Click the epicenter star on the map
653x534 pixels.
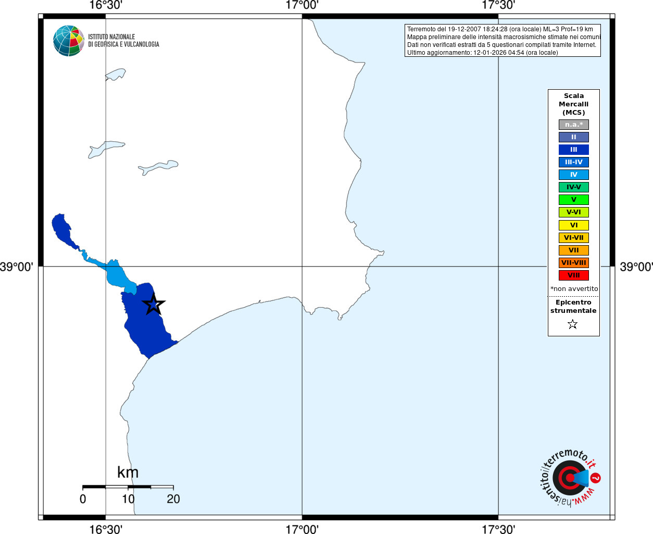click(154, 304)
